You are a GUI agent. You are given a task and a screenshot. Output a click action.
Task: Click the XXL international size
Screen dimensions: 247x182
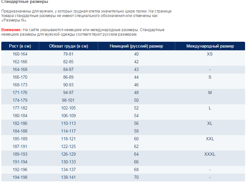click(x=210, y=139)
